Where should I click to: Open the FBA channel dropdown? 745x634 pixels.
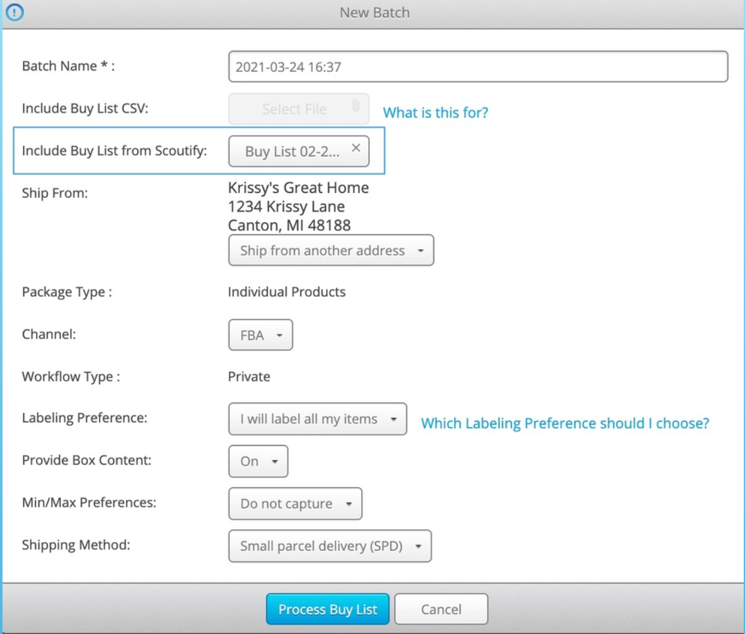260,335
